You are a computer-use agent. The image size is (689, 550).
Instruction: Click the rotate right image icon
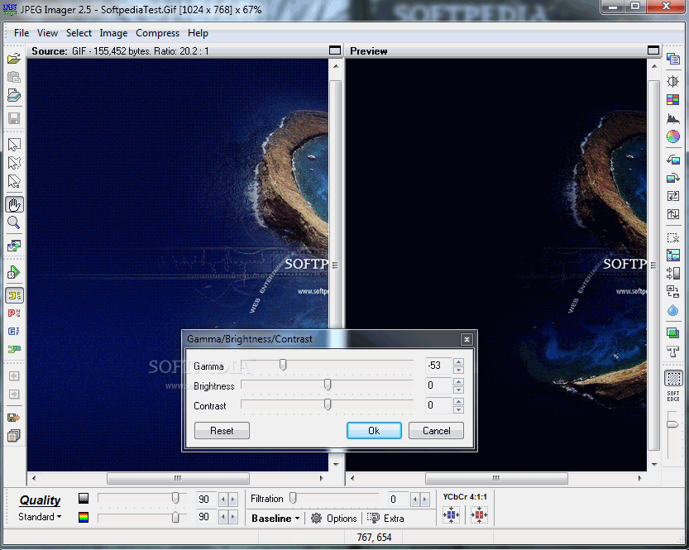[672, 178]
